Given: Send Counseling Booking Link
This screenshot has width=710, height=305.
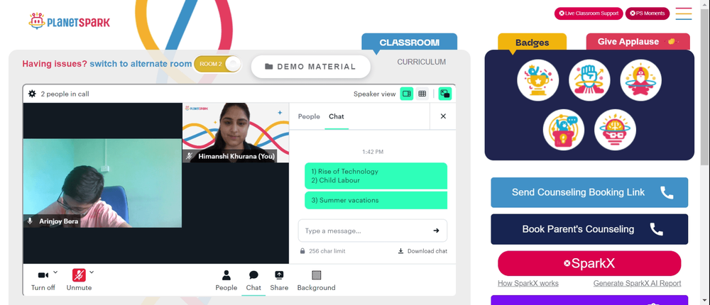Looking at the screenshot, I should (589, 192).
